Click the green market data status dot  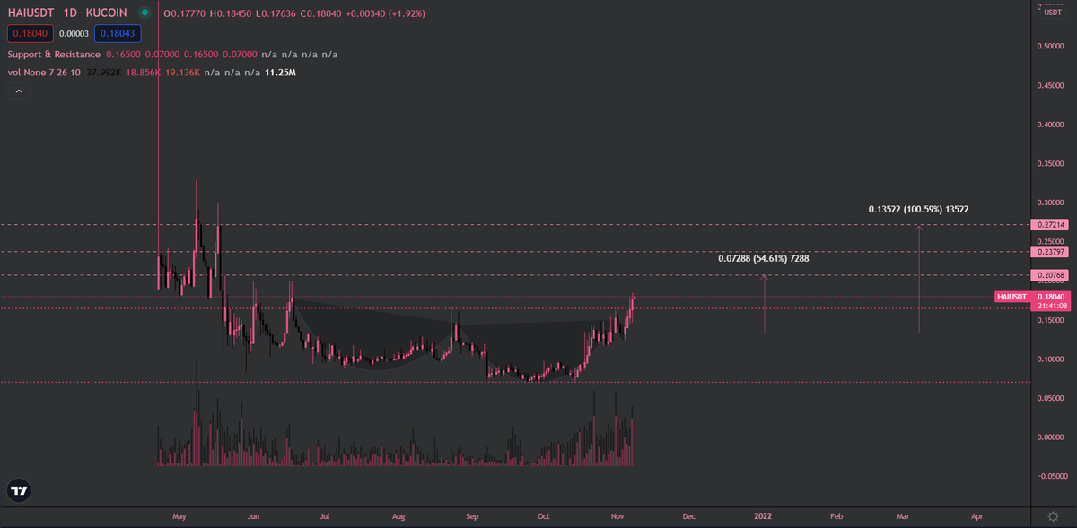point(144,13)
